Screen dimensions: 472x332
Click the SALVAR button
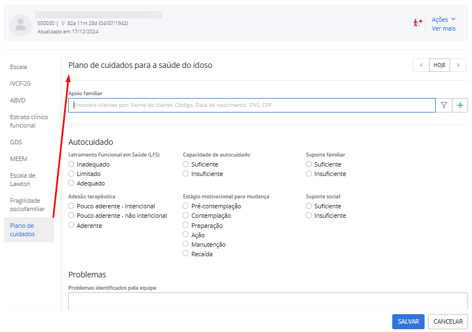point(408,321)
